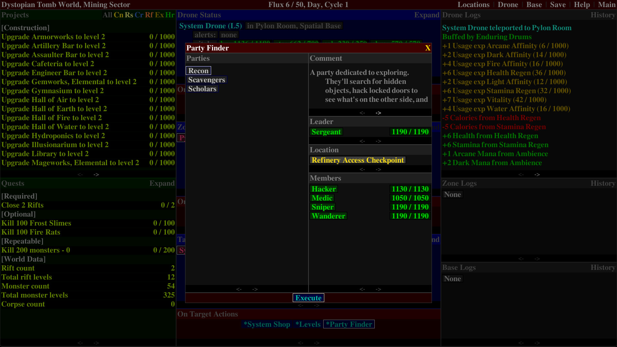Image resolution: width=617 pixels, height=347 pixels.
Task: Open the Drone menu
Action: tap(508, 4)
